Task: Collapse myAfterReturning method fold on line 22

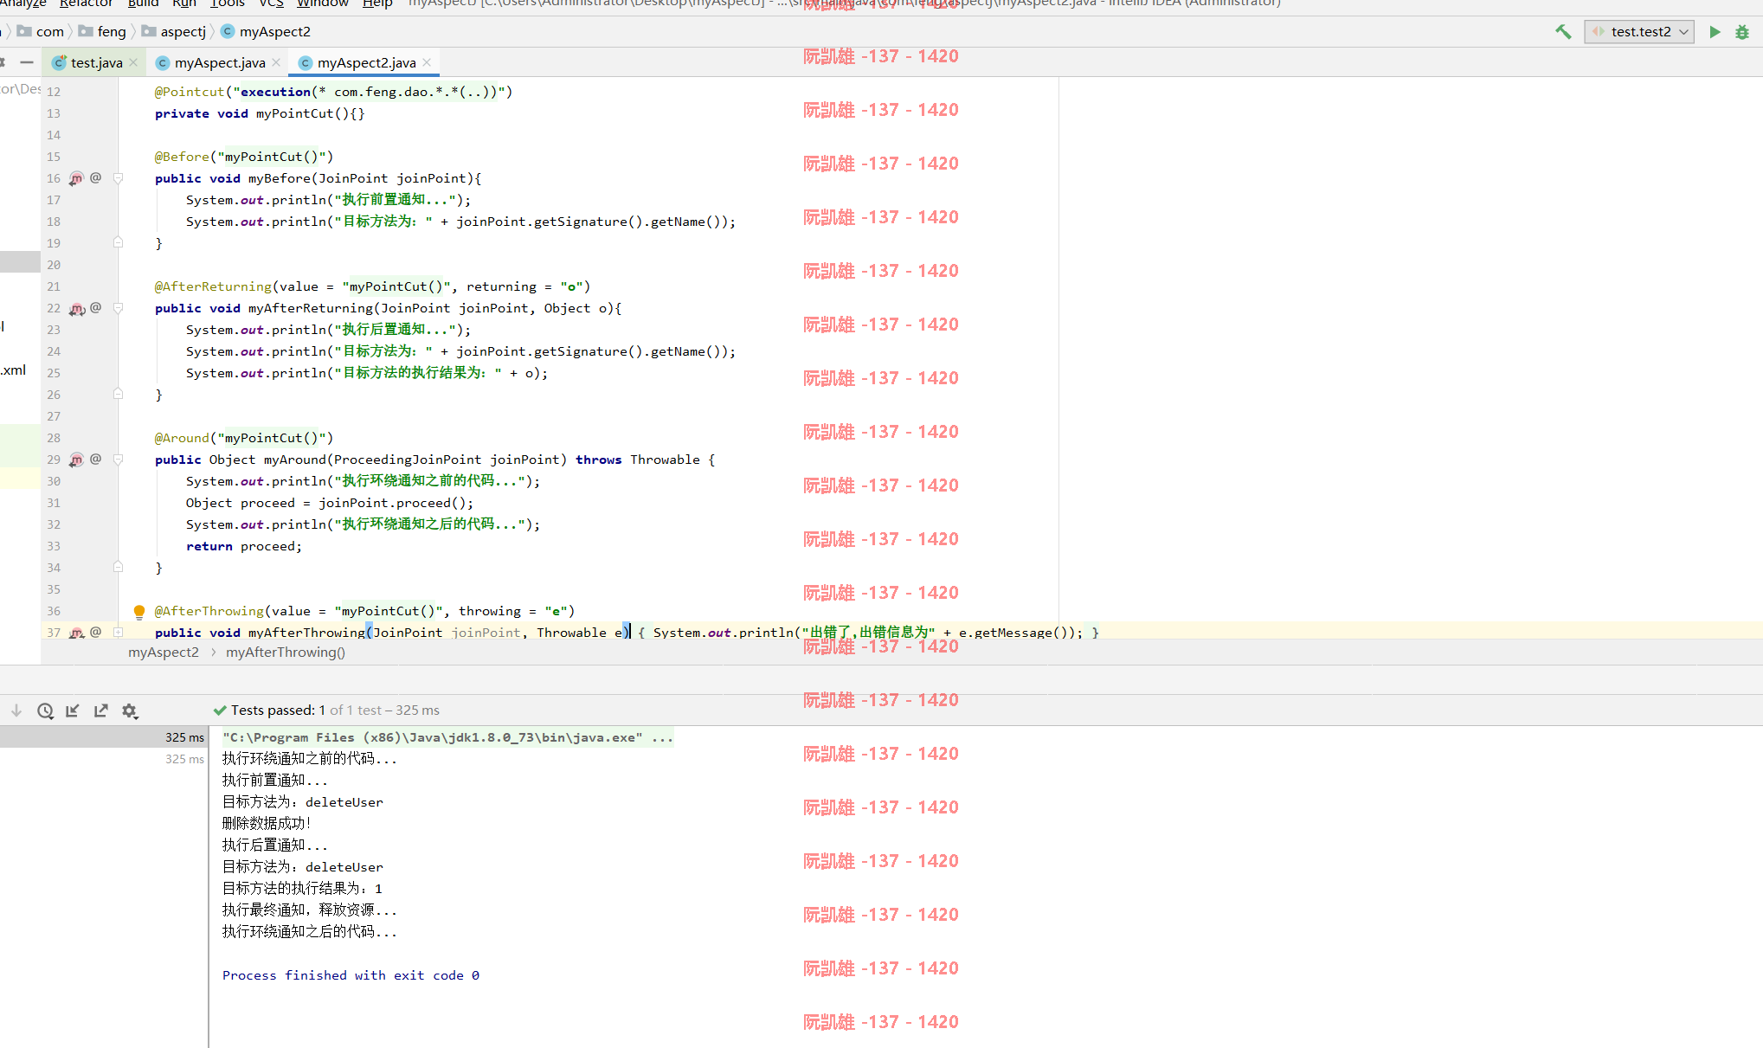Action: (119, 308)
